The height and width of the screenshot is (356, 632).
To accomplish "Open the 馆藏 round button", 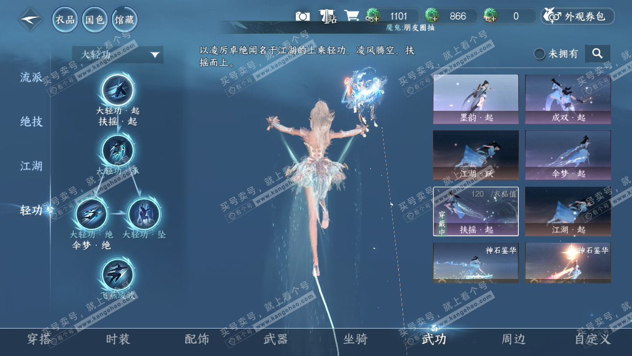I will [x=124, y=20].
